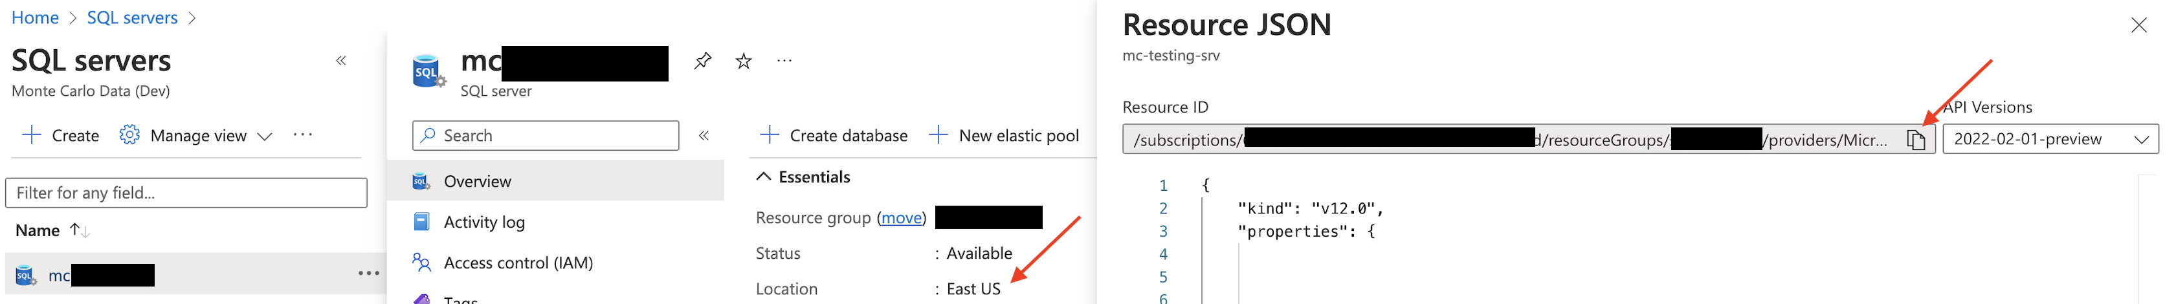Mark SQL server as favorite with star
The height and width of the screenshot is (304, 2176).
click(x=744, y=61)
